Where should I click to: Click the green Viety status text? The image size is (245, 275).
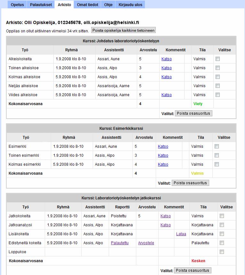coord(198,104)
